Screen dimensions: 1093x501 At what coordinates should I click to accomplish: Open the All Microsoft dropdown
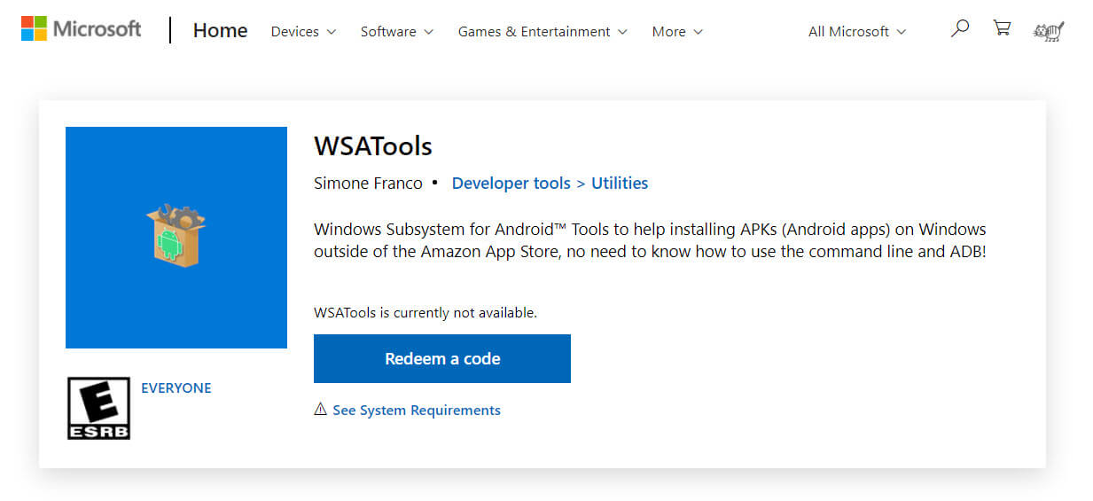point(857,31)
